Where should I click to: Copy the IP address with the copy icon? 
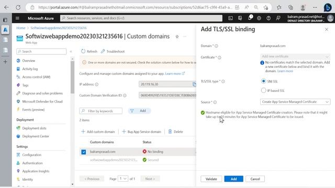tap(194, 84)
